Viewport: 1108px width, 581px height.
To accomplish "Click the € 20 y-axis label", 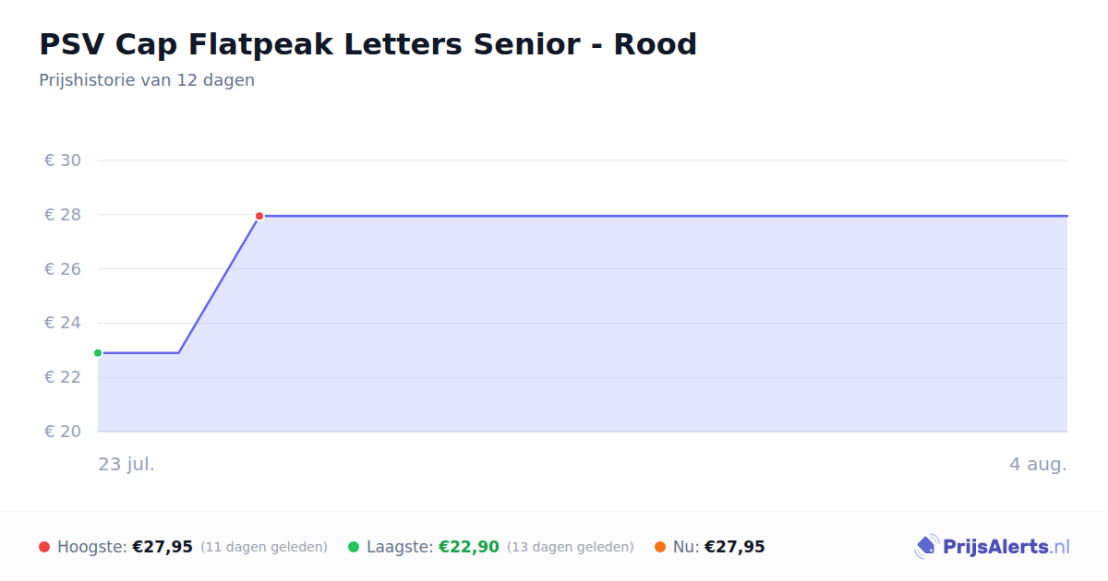I will pos(63,432).
